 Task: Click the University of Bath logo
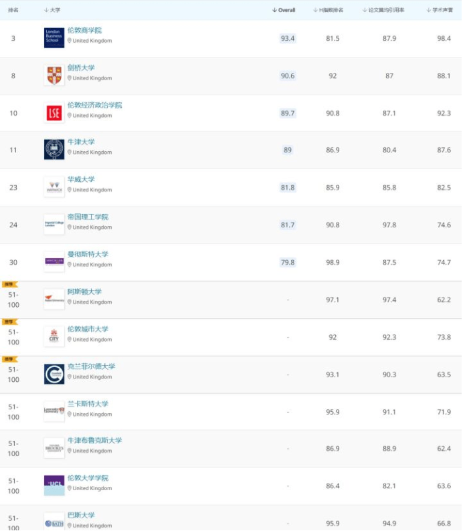(54, 523)
